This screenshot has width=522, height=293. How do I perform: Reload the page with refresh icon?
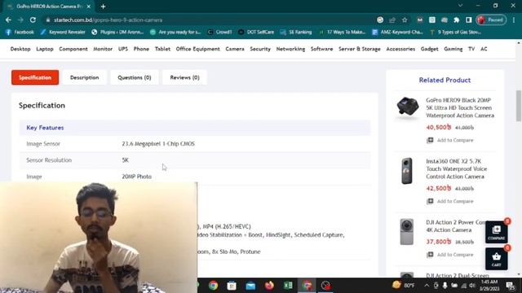point(33,20)
